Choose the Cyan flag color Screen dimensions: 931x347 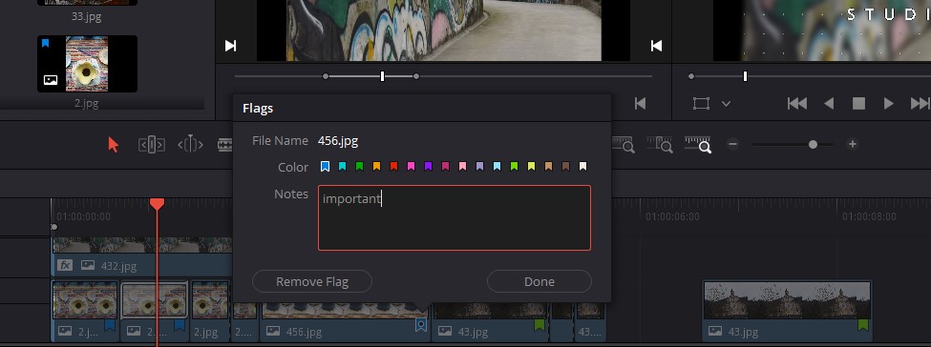click(342, 167)
